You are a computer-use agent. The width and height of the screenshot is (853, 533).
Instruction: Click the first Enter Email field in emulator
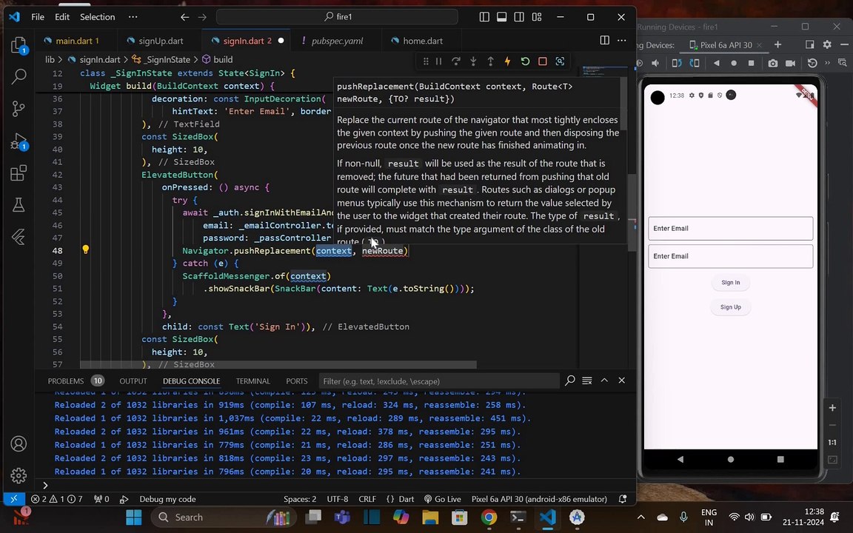pos(730,229)
